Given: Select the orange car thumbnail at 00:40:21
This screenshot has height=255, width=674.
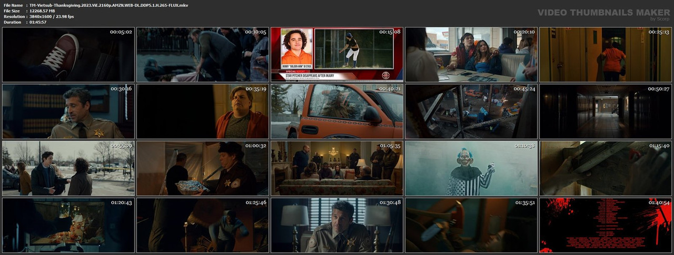Looking at the screenshot, I should point(337,111).
